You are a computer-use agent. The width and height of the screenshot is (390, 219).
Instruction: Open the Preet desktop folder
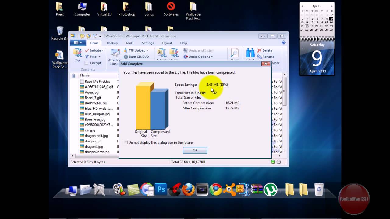(60, 9)
